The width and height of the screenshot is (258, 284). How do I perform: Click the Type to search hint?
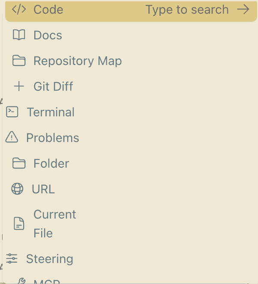(187, 9)
